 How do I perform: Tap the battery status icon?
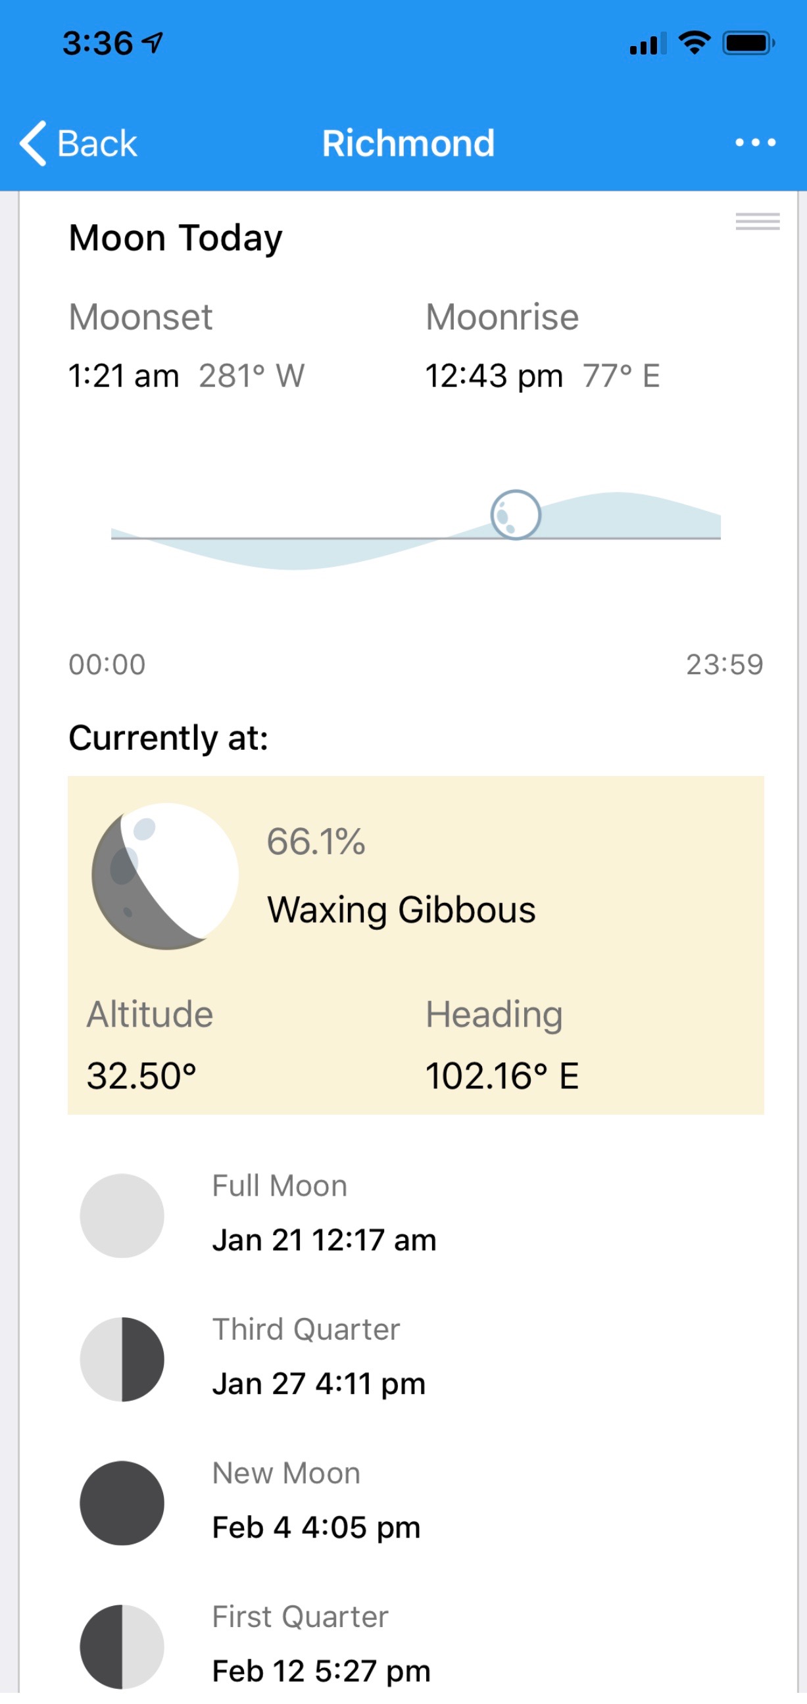point(748,43)
